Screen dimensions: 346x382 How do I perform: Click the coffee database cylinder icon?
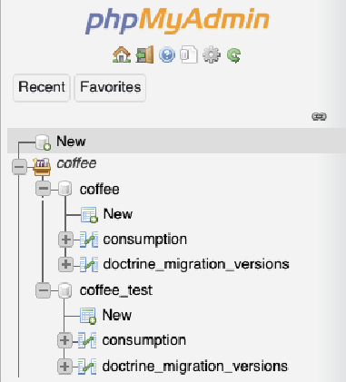pyautogui.click(x=64, y=189)
